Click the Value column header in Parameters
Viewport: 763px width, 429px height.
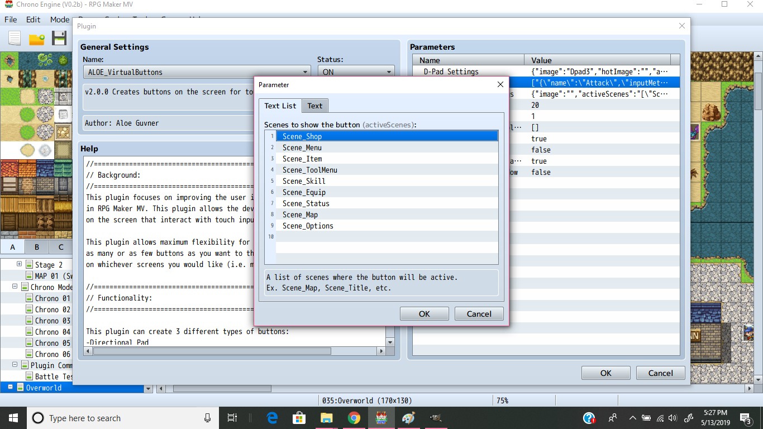[x=597, y=60]
